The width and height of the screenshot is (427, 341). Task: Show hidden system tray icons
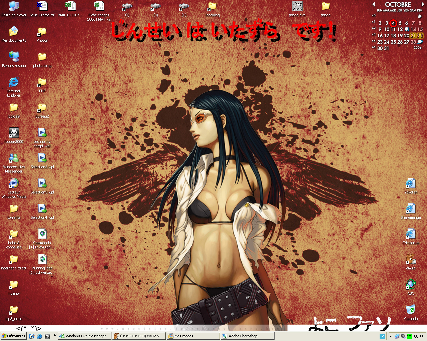pyautogui.click(x=392, y=336)
